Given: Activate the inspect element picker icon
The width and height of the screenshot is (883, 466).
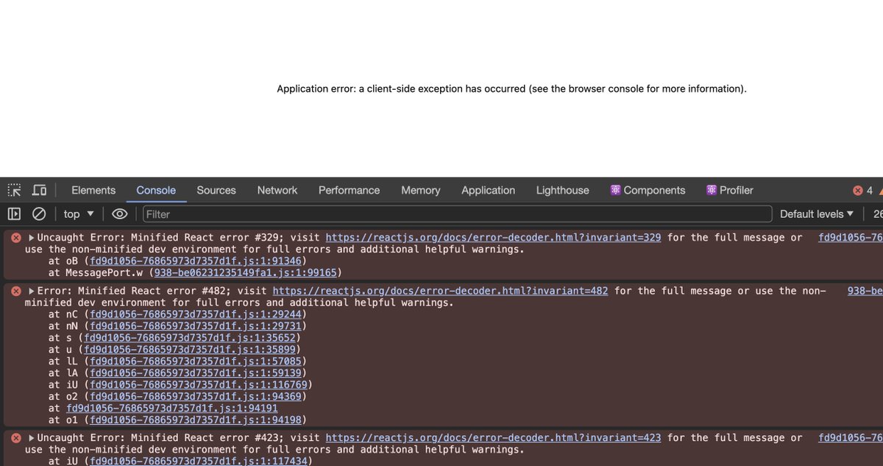Looking at the screenshot, I should (15, 190).
